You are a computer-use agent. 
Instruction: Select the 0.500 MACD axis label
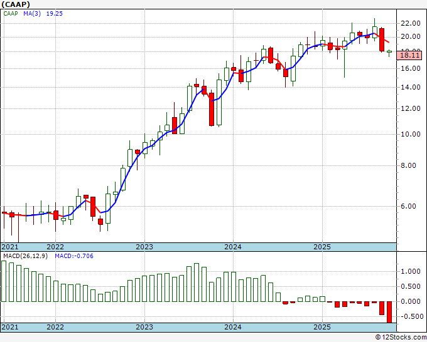pos(411,286)
